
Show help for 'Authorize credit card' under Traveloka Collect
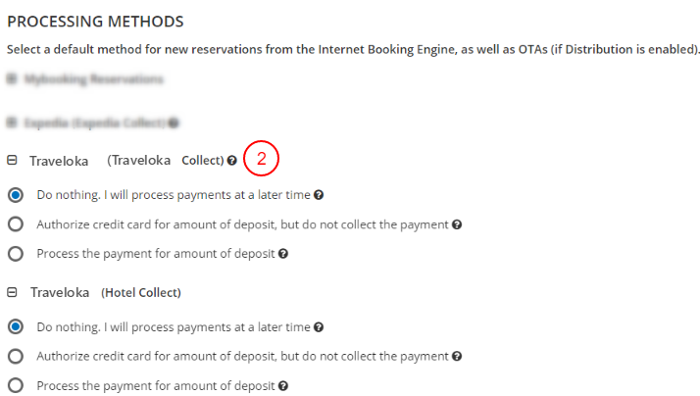[457, 224]
